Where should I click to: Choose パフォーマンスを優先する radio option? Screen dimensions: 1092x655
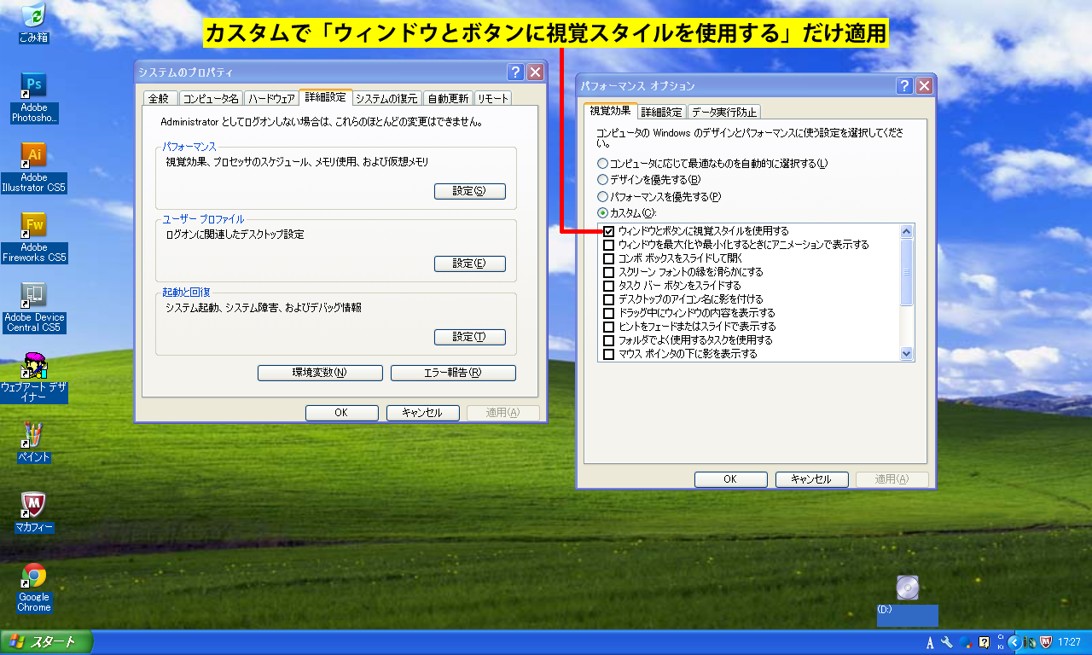[603, 197]
